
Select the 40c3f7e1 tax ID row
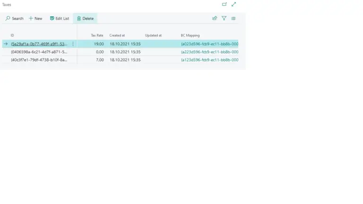tap(39, 59)
